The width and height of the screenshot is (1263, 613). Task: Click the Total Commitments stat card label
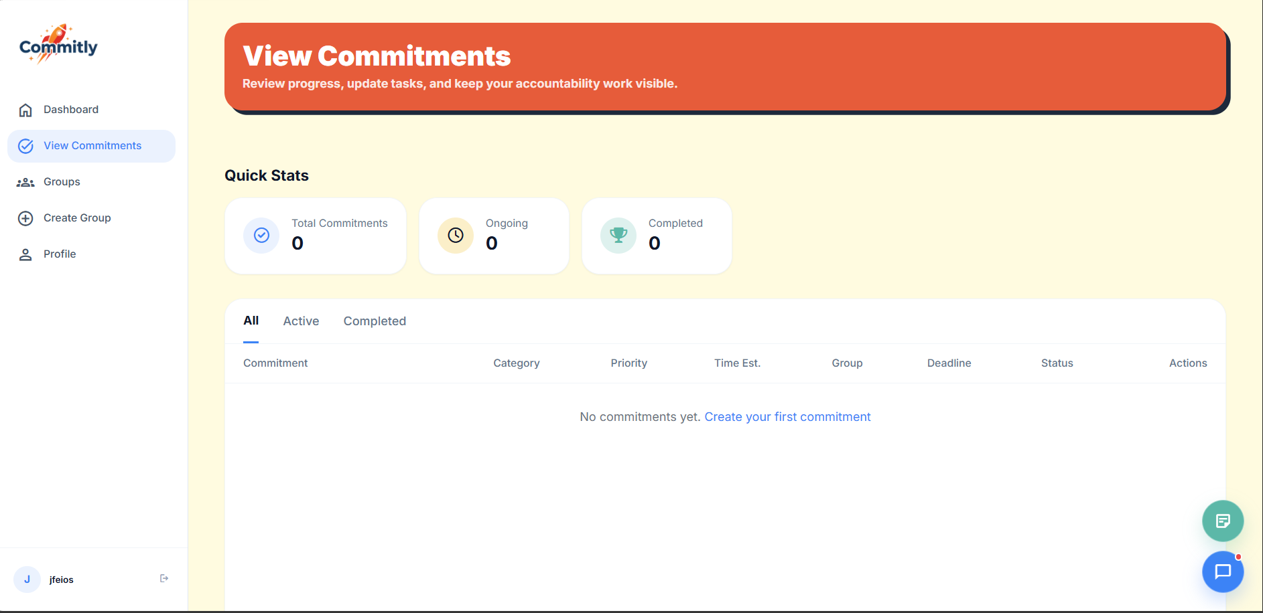pyautogui.click(x=339, y=224)
